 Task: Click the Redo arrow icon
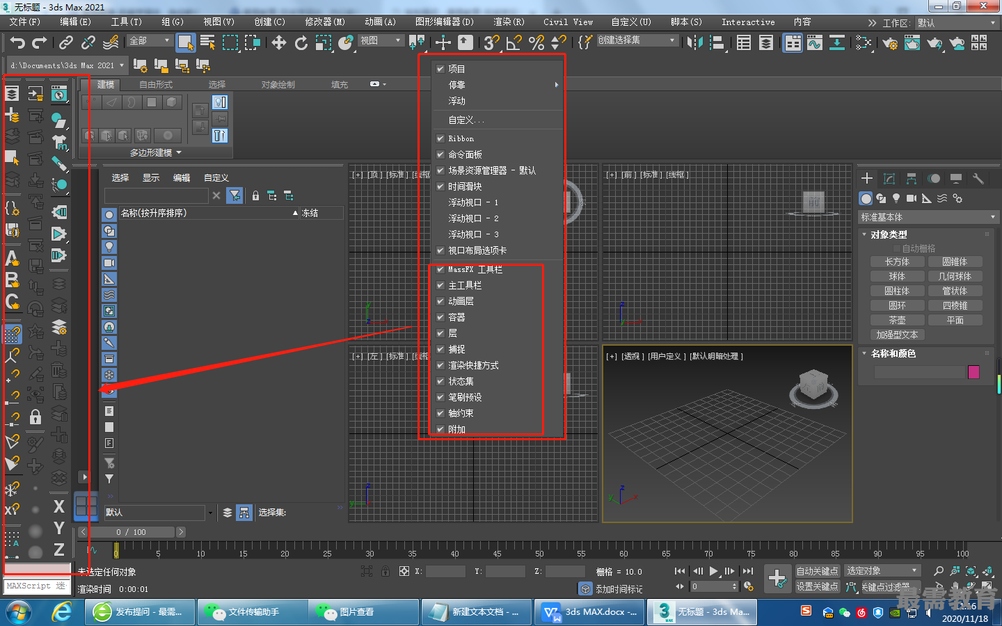(x=40, y=42)
